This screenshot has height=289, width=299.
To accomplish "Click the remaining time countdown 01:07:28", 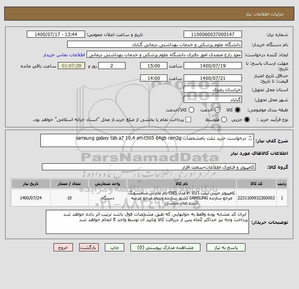I will pos(71,66).
